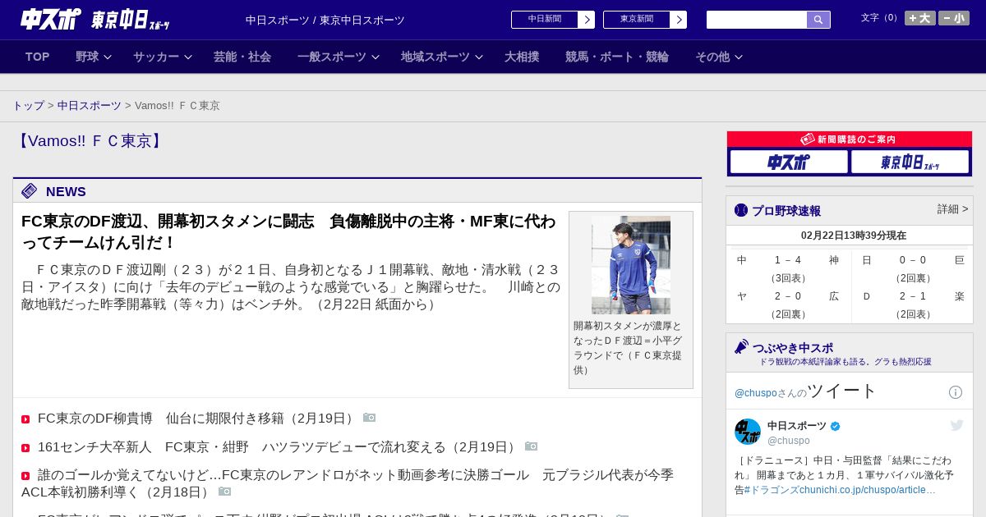
Task: Click the プロ野球速報 baseball icon
Action: click(x=741, y=210)
